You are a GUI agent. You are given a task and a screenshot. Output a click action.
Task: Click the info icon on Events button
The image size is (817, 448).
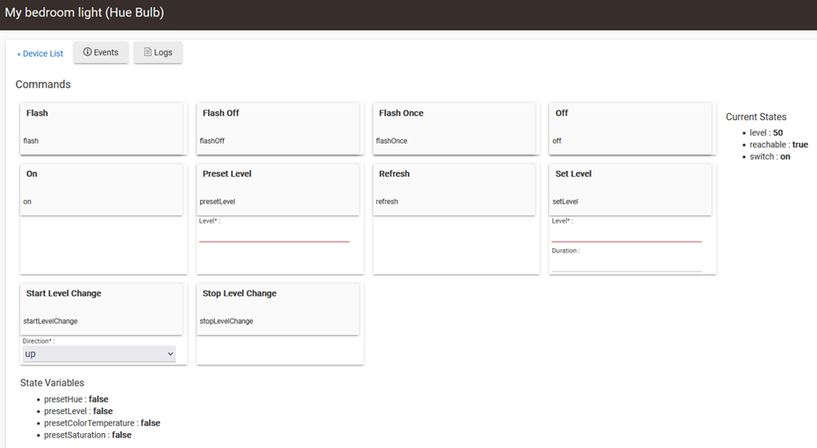click(x=88, y=53)
